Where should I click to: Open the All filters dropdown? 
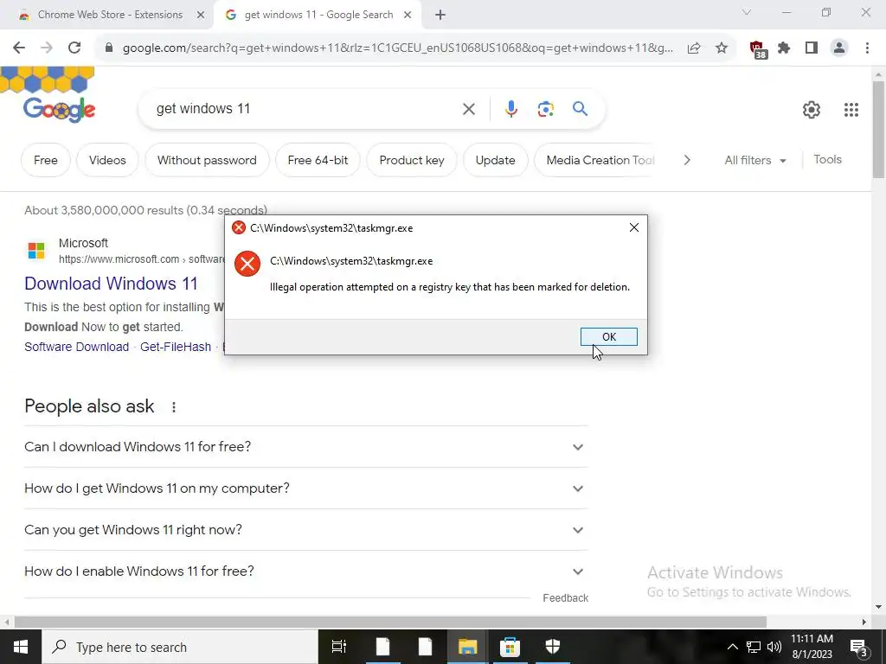coord(755,160)
